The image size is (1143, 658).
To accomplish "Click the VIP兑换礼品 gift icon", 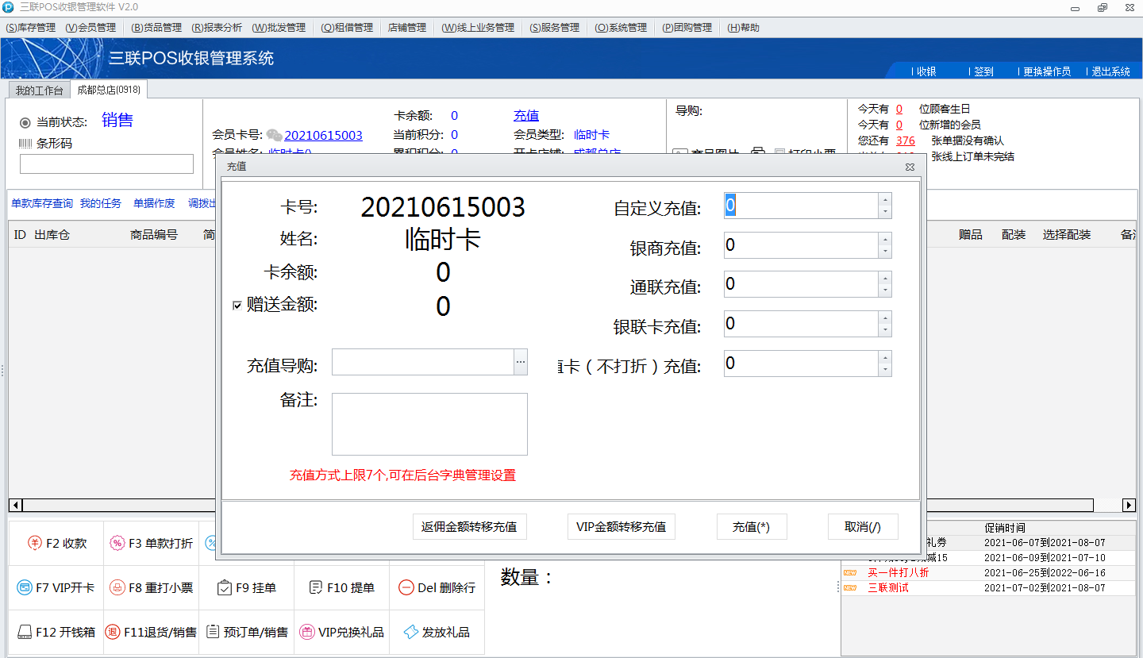I will click(x=306, y=632).
